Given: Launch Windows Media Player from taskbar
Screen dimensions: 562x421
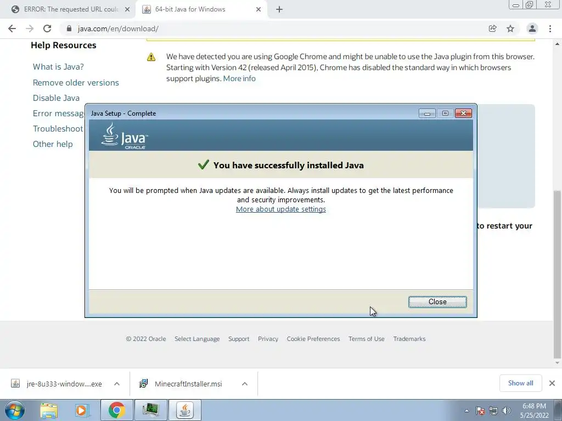Looking at the screenshot, I should pyautogui.click(x=81, y=410).
